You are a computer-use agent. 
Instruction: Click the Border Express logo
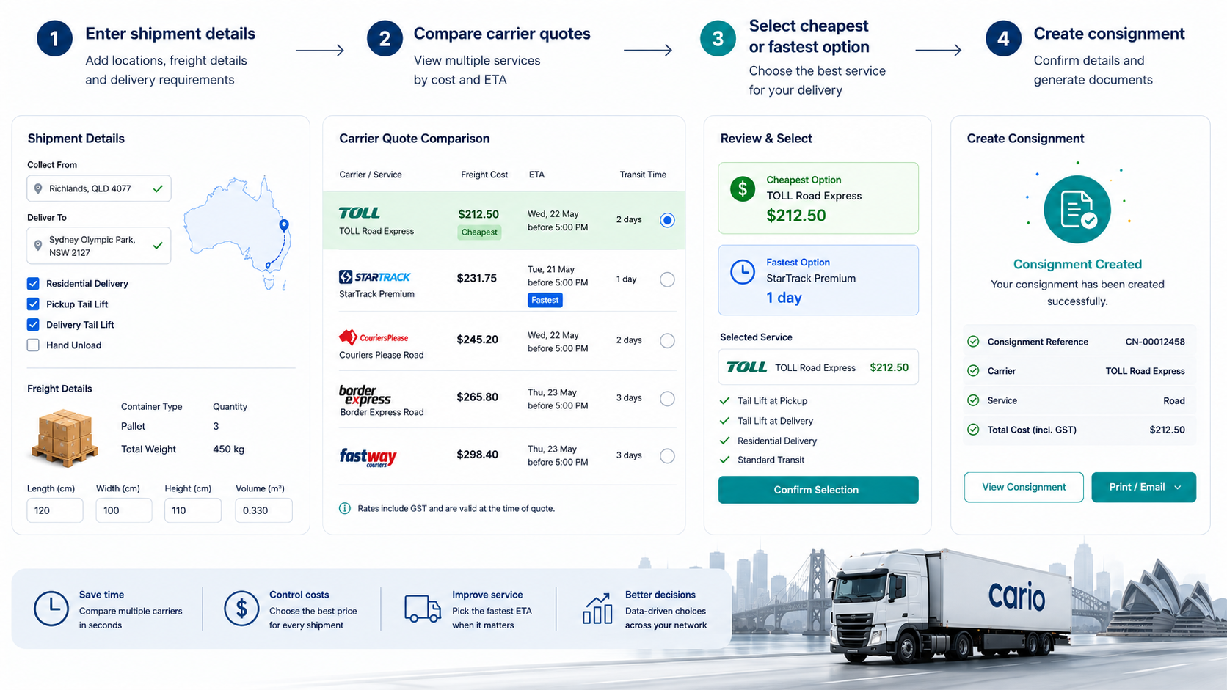365,395
